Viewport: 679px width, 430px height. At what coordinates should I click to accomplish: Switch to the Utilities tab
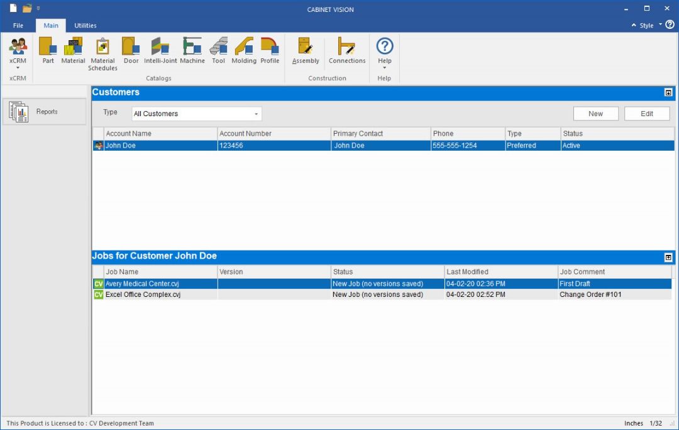86,26
